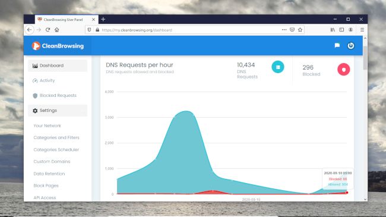Open Data Retention settings
Viewport: 386px width, 217px height.
coord(49,174)
